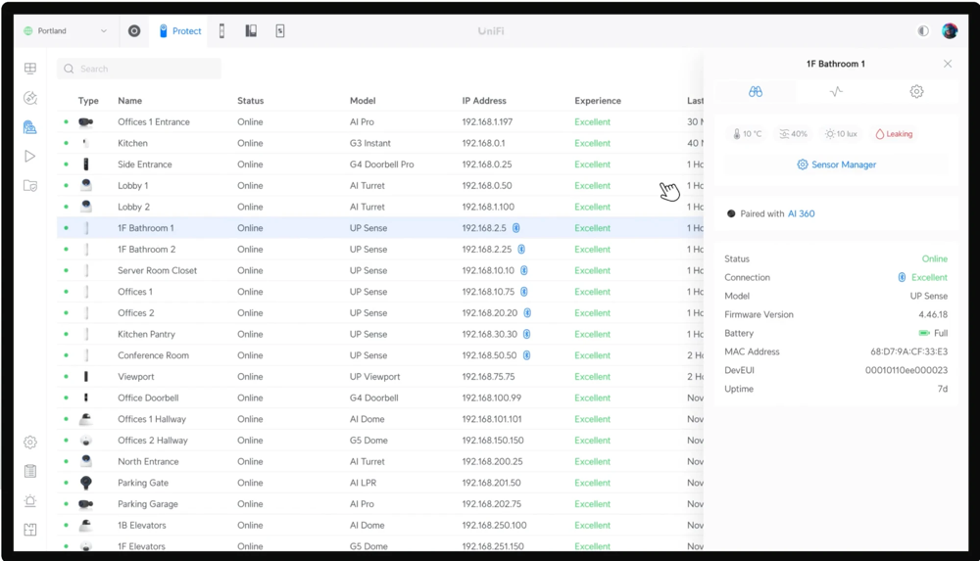Open the floor plan sidebar icon
This screenshot has width=980, height=561.
coord(30,530)
